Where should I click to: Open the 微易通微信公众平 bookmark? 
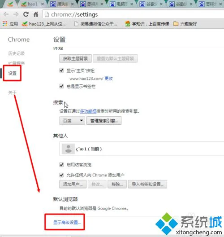(x=96, y=24)
